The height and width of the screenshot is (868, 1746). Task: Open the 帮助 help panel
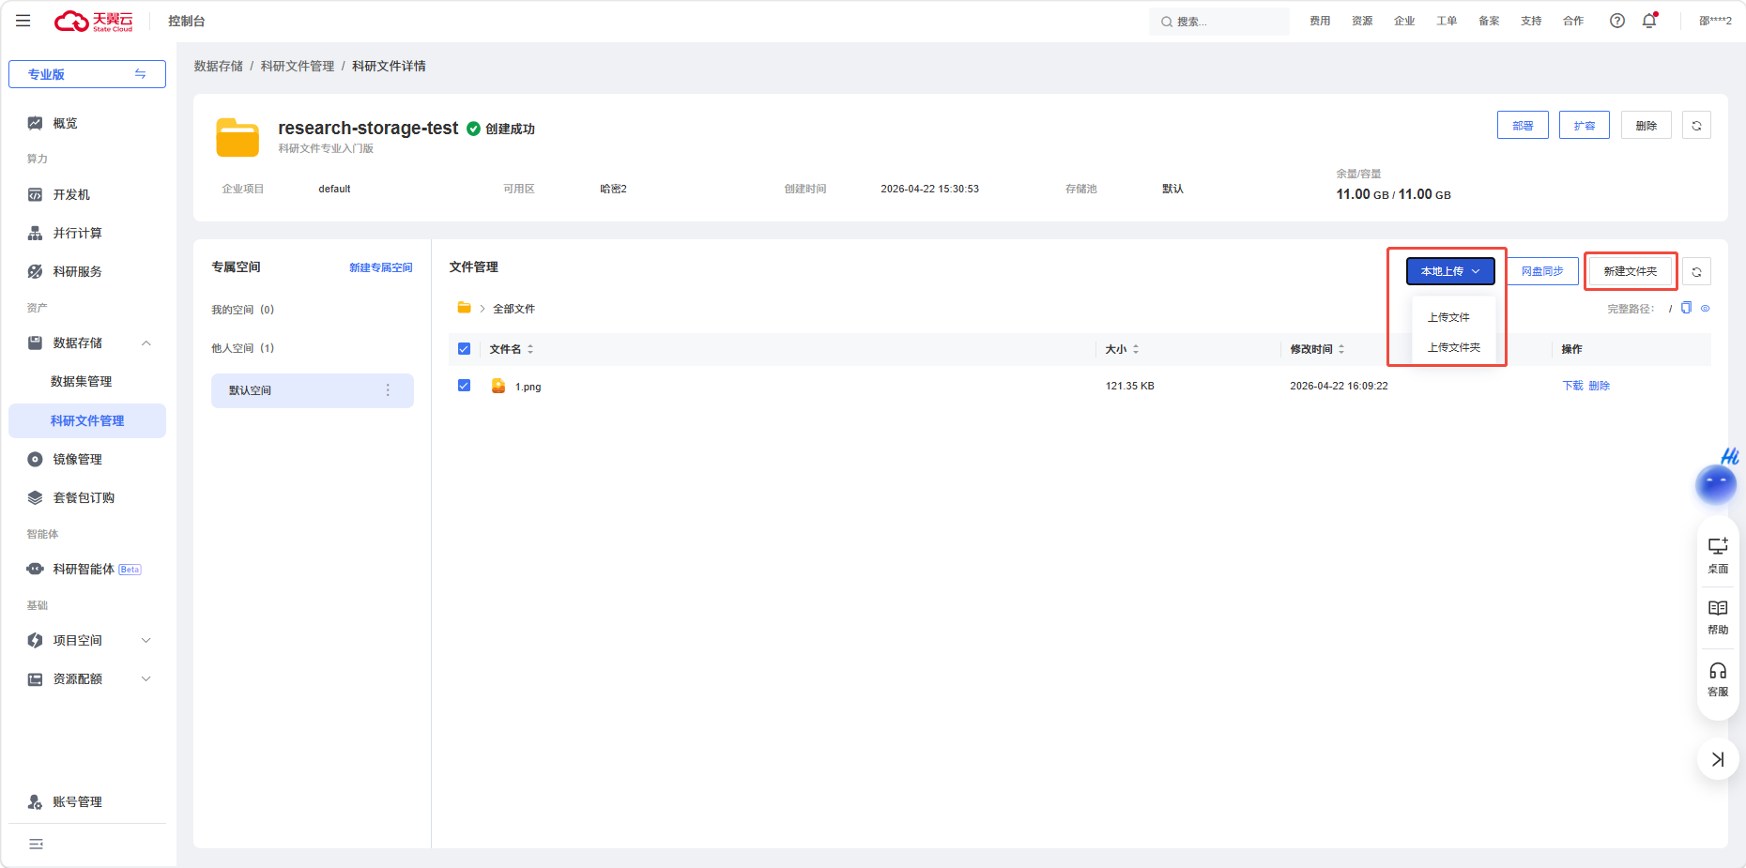[x=1718, y=617]
